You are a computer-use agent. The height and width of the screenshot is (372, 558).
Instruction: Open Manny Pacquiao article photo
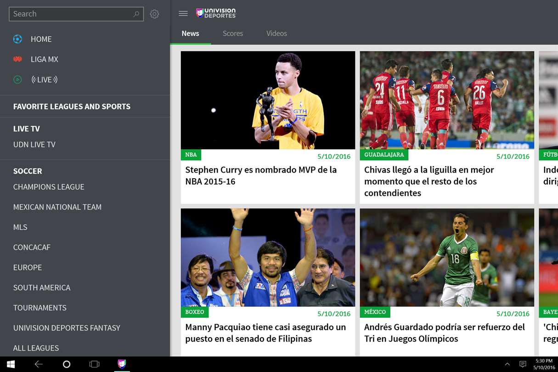(268, 258)
